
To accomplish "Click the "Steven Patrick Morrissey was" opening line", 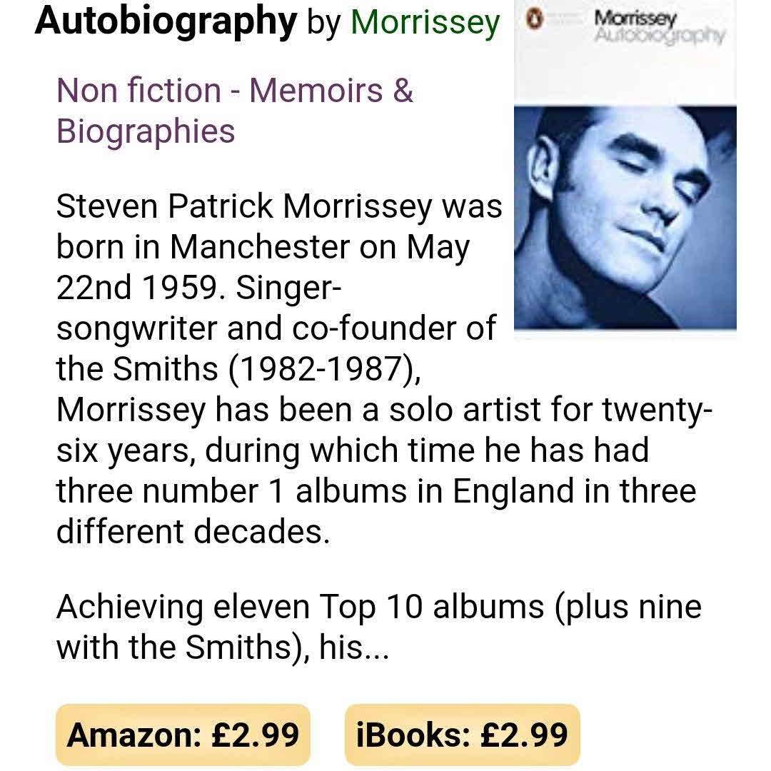I will pyautogui.click(x=278, y=206).
